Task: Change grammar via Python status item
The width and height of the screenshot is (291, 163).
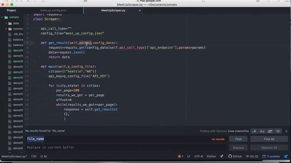Action: point(211,156)
